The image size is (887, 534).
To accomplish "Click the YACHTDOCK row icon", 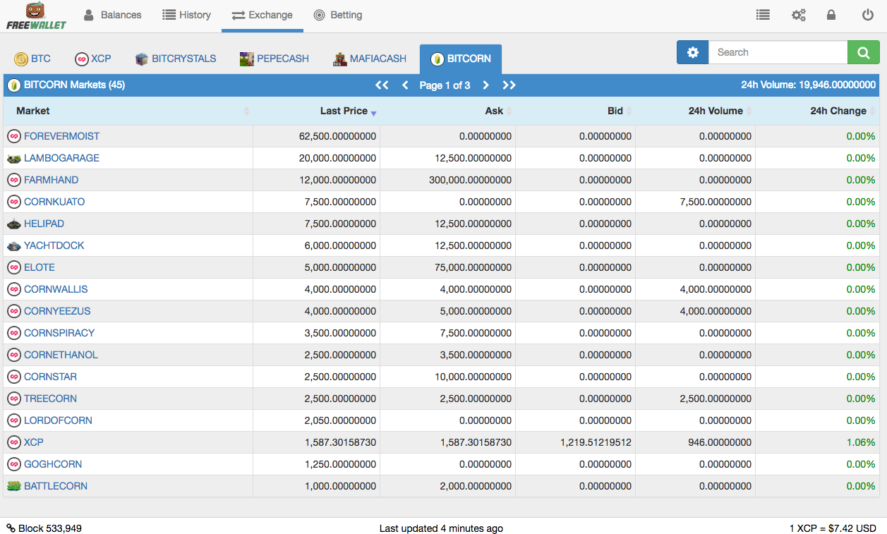I will tap(13, 245).
